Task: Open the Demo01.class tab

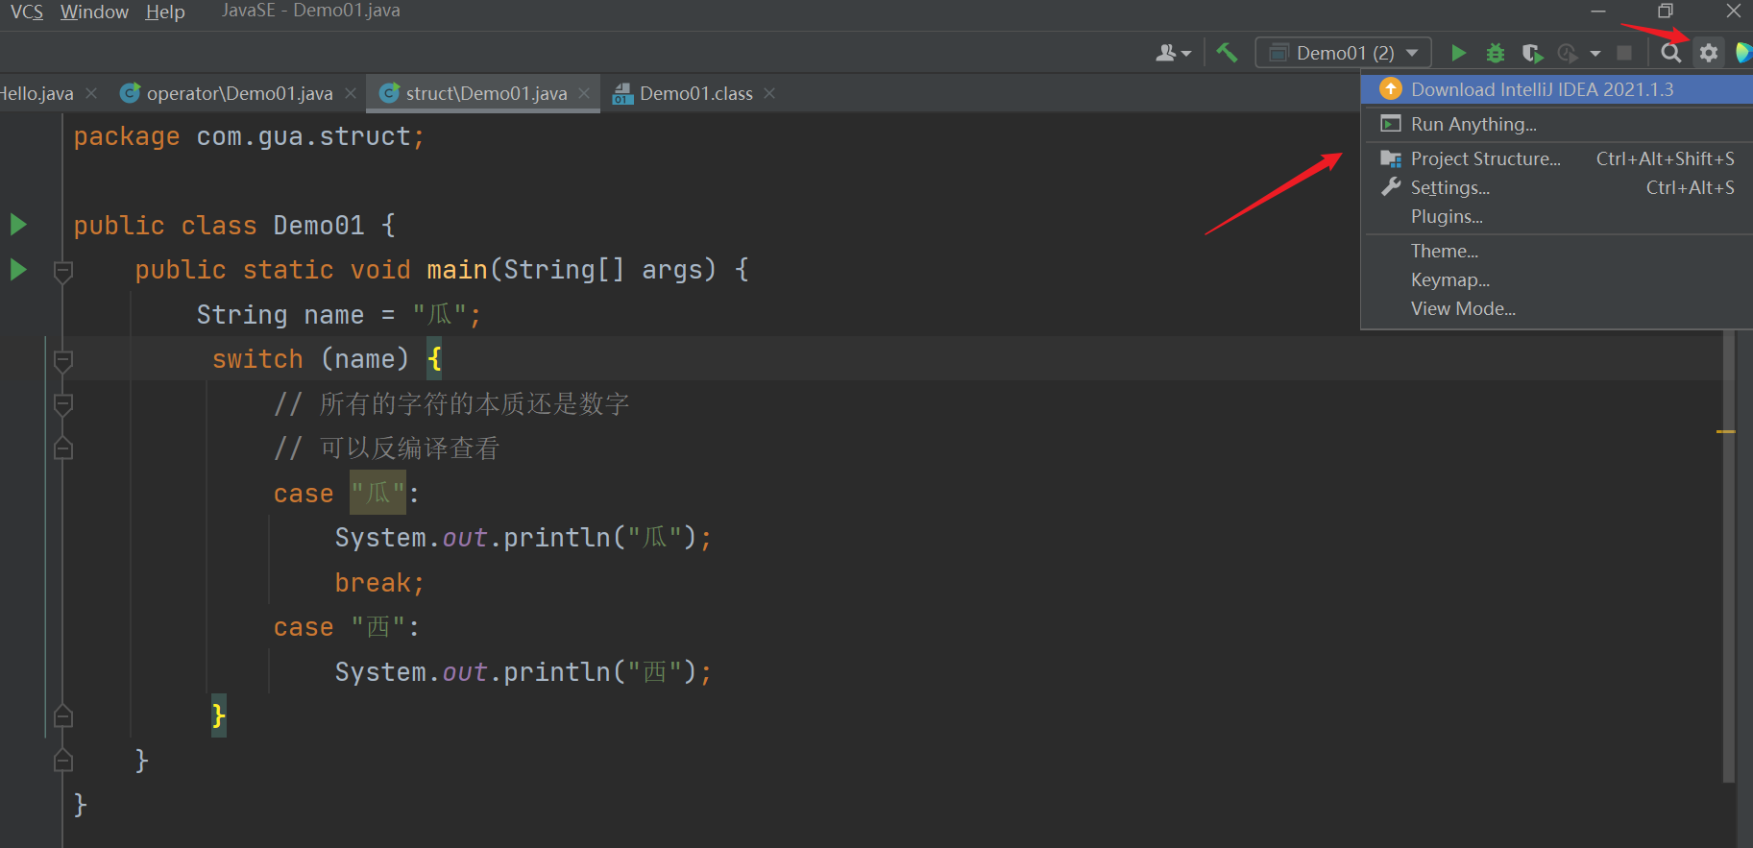Action: click(695, 93)
